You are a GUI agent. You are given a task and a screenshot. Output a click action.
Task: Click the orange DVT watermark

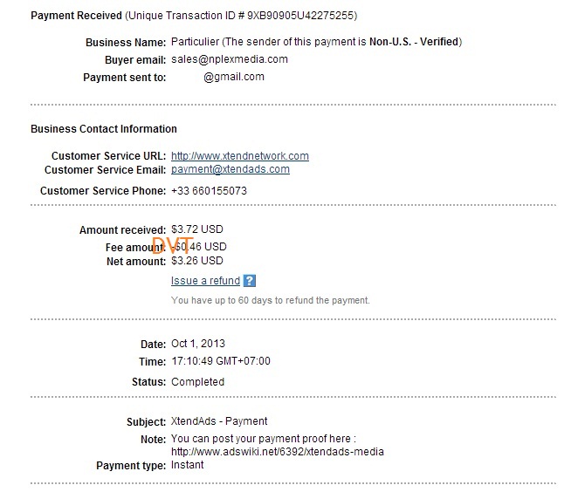click(x=172, y=245)
